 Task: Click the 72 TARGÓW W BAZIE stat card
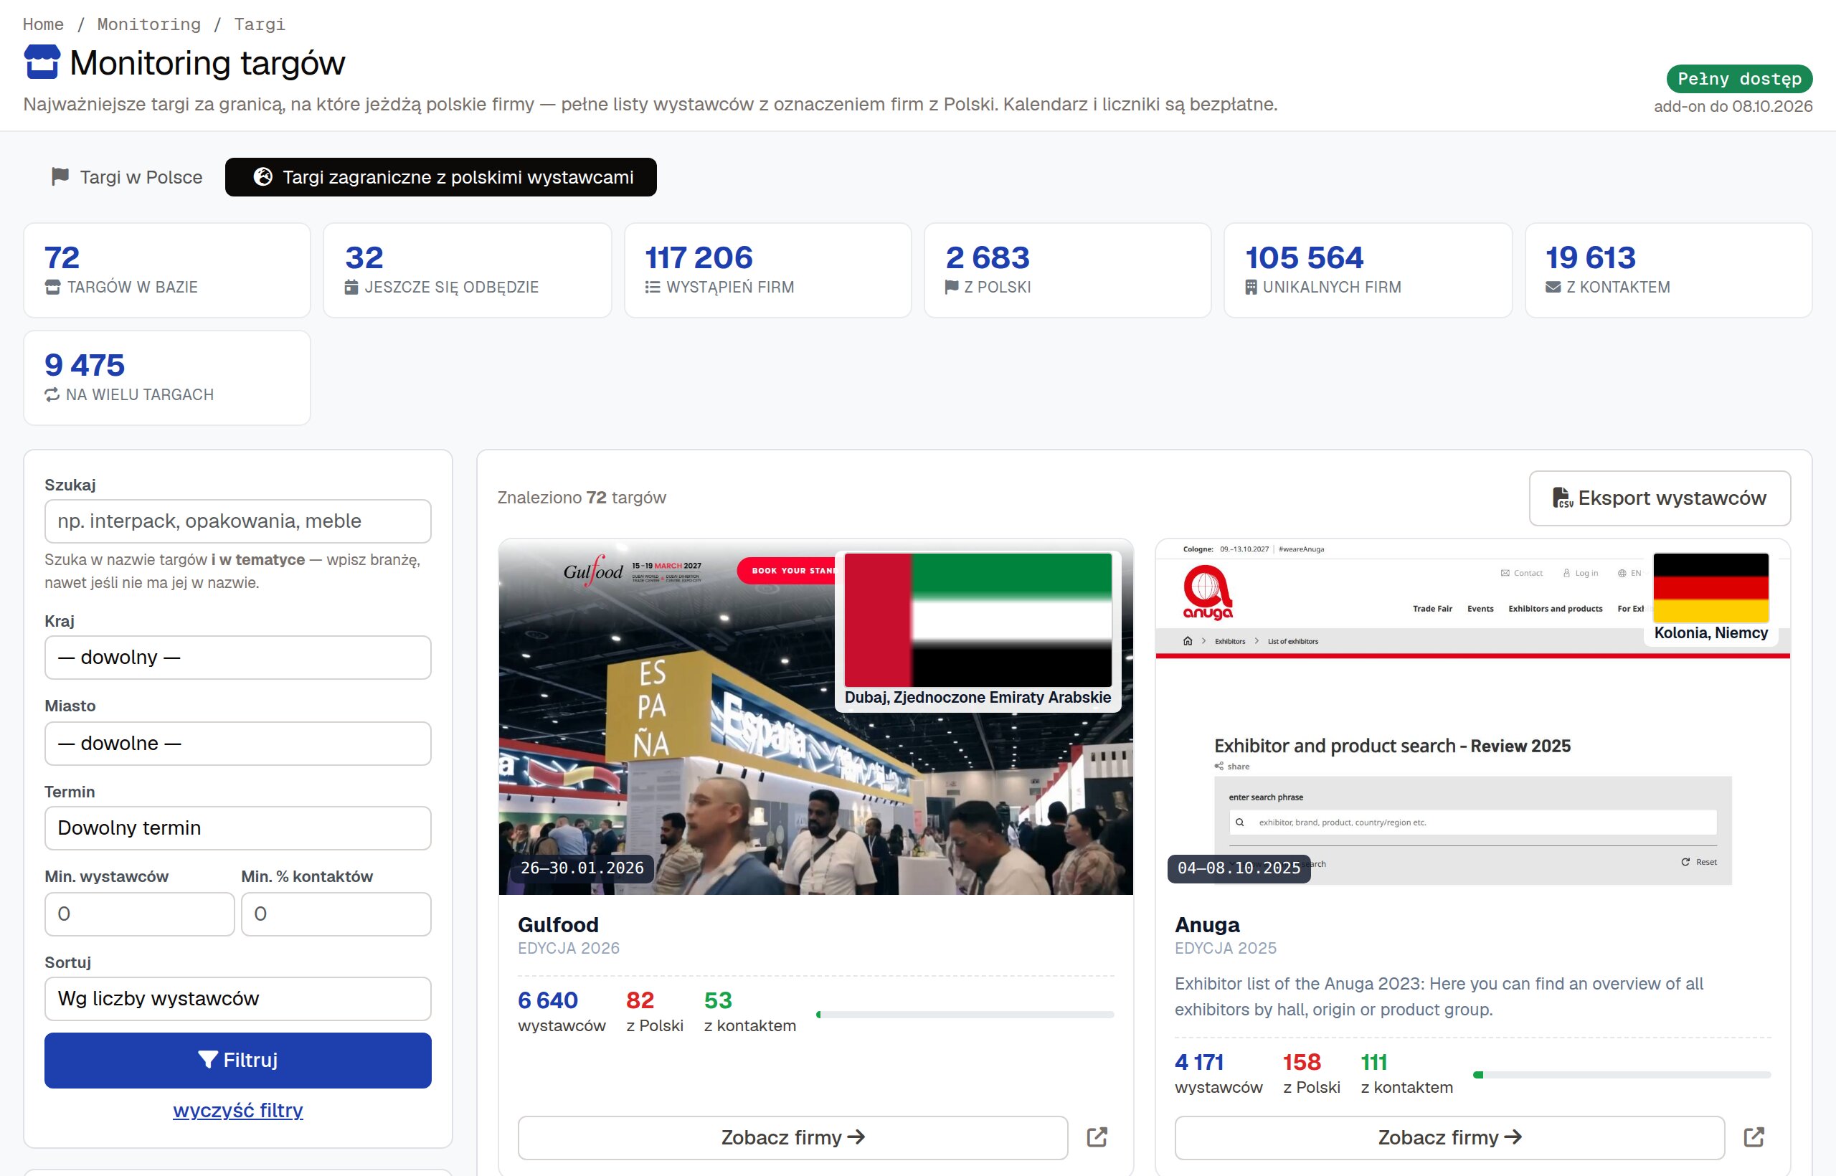(167, 270)
